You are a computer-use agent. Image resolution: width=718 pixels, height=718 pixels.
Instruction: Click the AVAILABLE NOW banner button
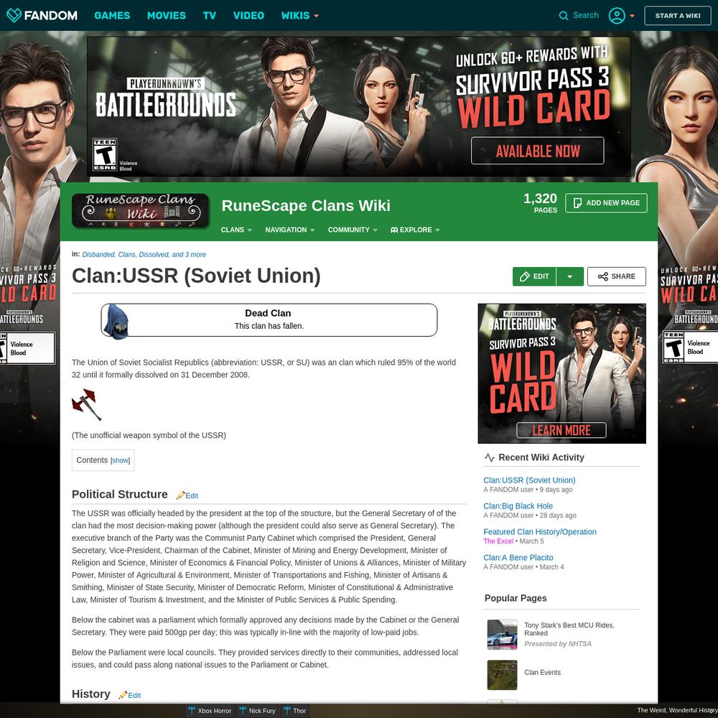pyautogui.click(x=538, y=151)
